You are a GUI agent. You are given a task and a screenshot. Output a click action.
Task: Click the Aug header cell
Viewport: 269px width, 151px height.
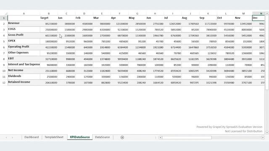190,18
